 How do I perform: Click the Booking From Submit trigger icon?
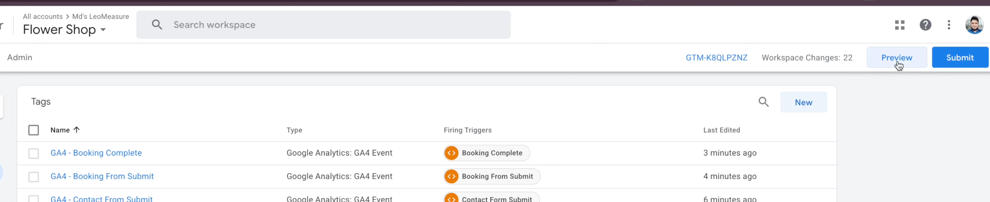pos(451,176)
